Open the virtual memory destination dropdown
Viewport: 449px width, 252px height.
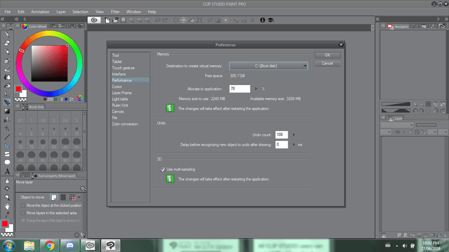[x=268, y=66]
